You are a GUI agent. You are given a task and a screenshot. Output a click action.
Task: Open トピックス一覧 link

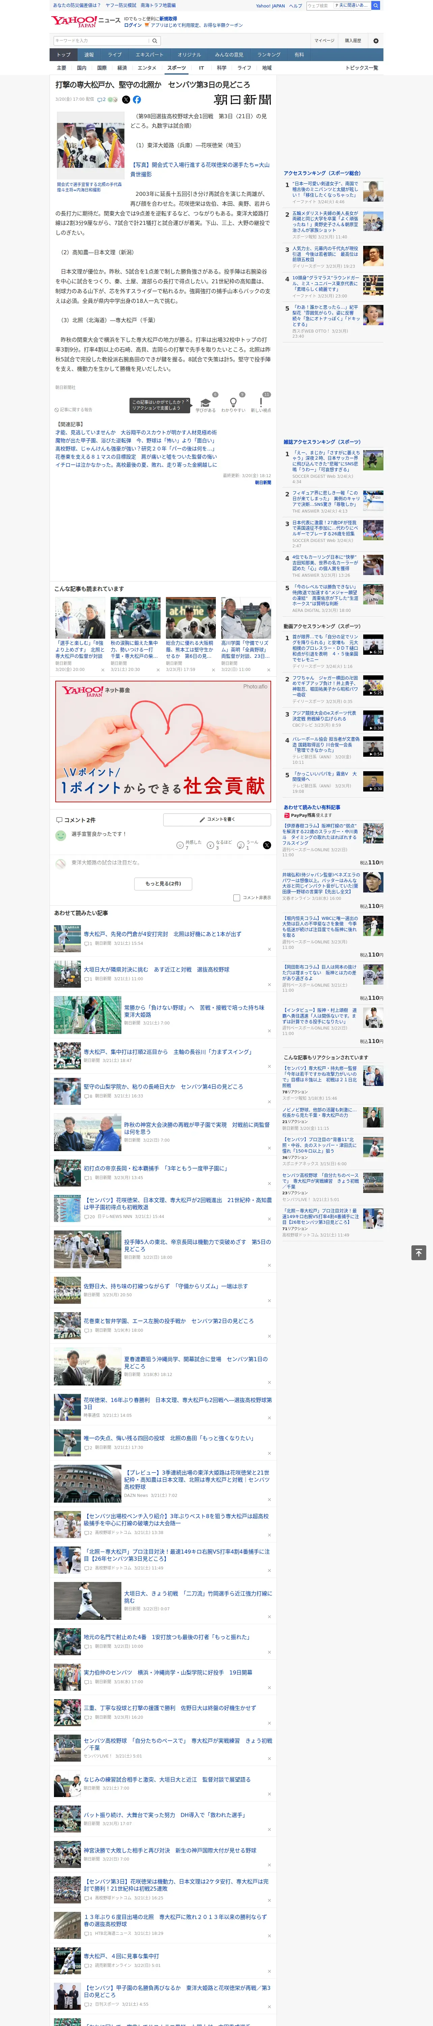point(362,68)
